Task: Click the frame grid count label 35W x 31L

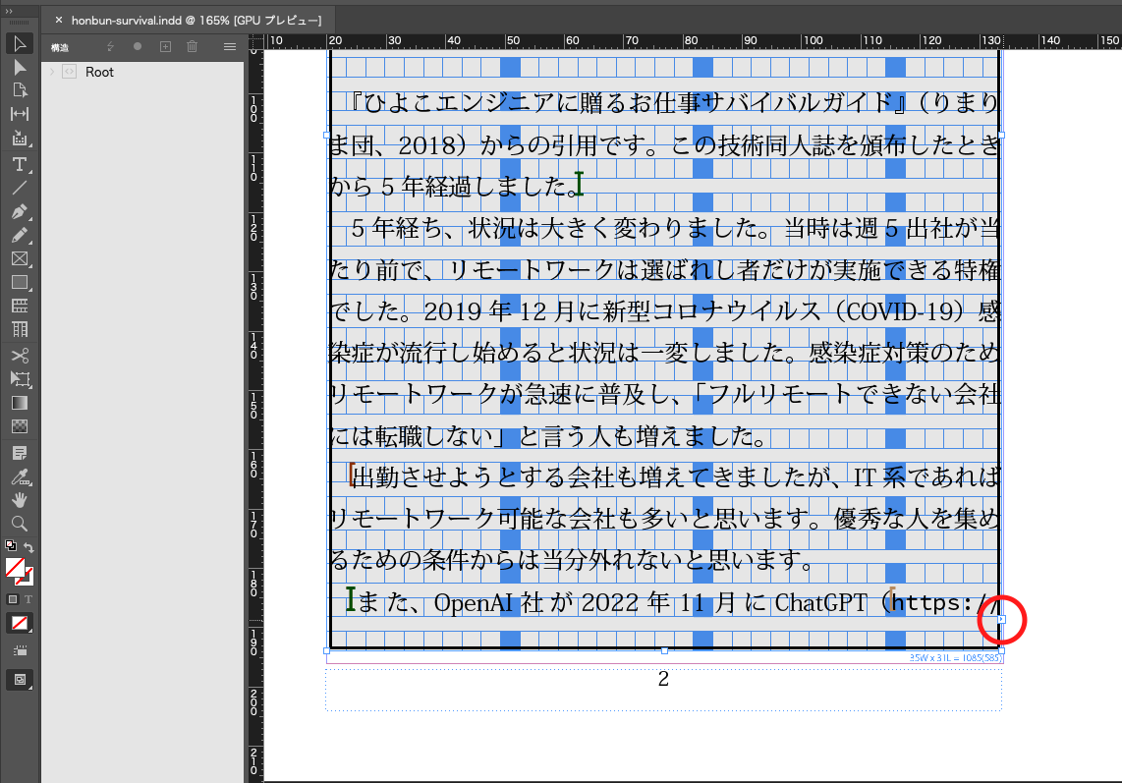Action: (955, 658)
